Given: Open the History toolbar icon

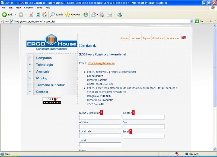Looking at the screenshot, I should pyautogui.click(x=86, y=15).
